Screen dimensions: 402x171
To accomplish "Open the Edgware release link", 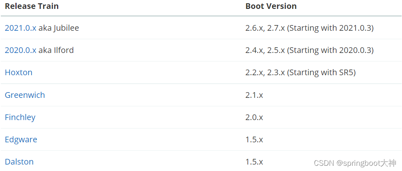I will click(21, 139).
